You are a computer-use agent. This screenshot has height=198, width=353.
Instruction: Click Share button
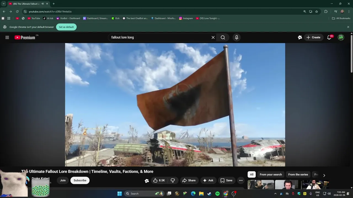coord(189,180)
